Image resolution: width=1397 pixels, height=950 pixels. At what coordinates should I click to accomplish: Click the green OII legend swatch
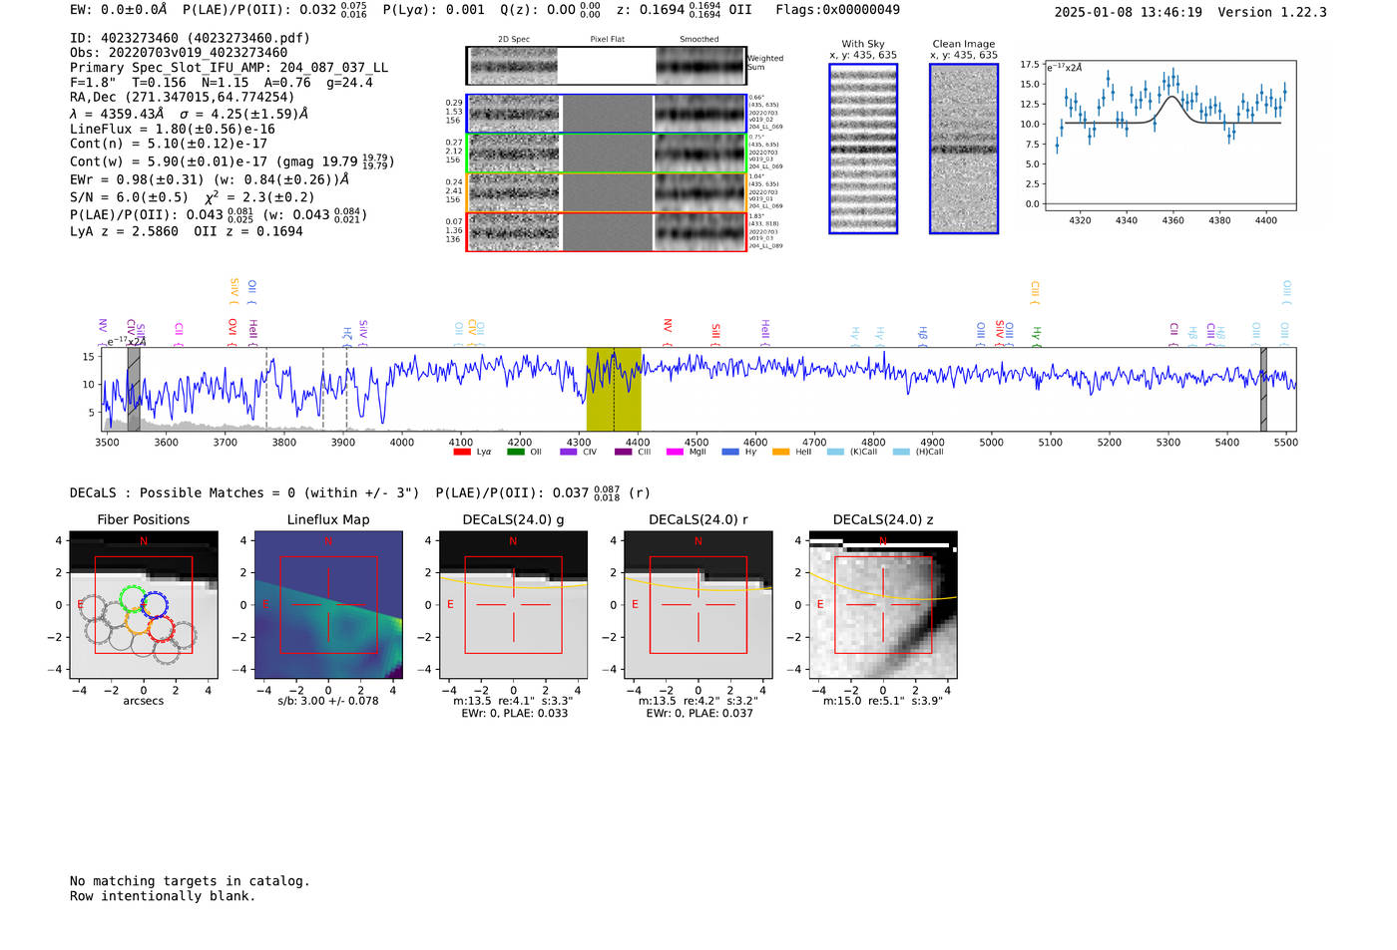coord(516,452)
